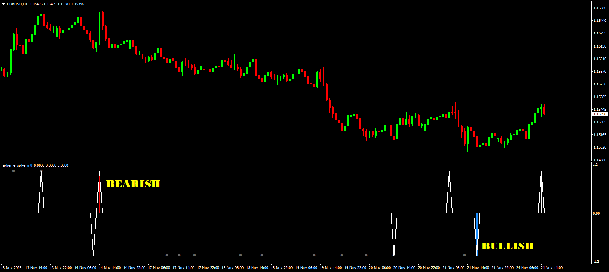Click the yellow BEARISH label
Screen dimensions: 609x272
[133, 184]
